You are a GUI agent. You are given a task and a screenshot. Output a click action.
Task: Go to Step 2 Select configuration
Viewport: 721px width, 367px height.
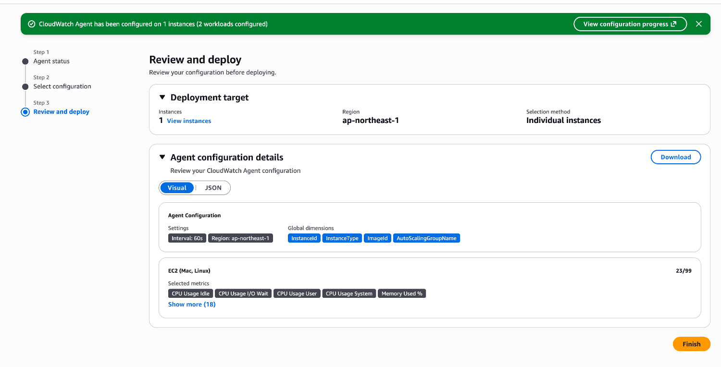62,86
